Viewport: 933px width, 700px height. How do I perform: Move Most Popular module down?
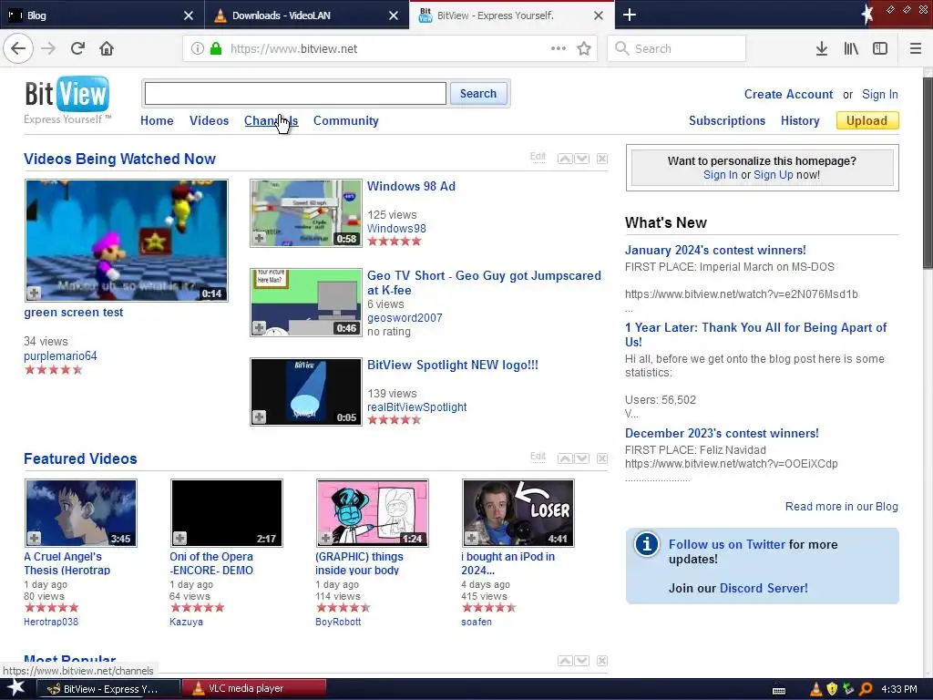[582, 661]
